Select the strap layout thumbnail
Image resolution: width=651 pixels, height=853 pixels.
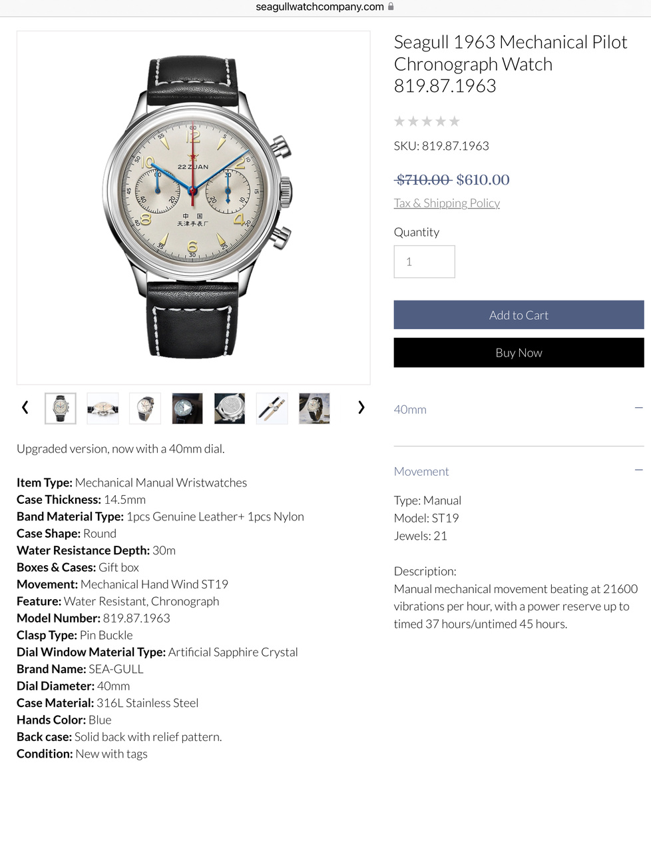272,408
